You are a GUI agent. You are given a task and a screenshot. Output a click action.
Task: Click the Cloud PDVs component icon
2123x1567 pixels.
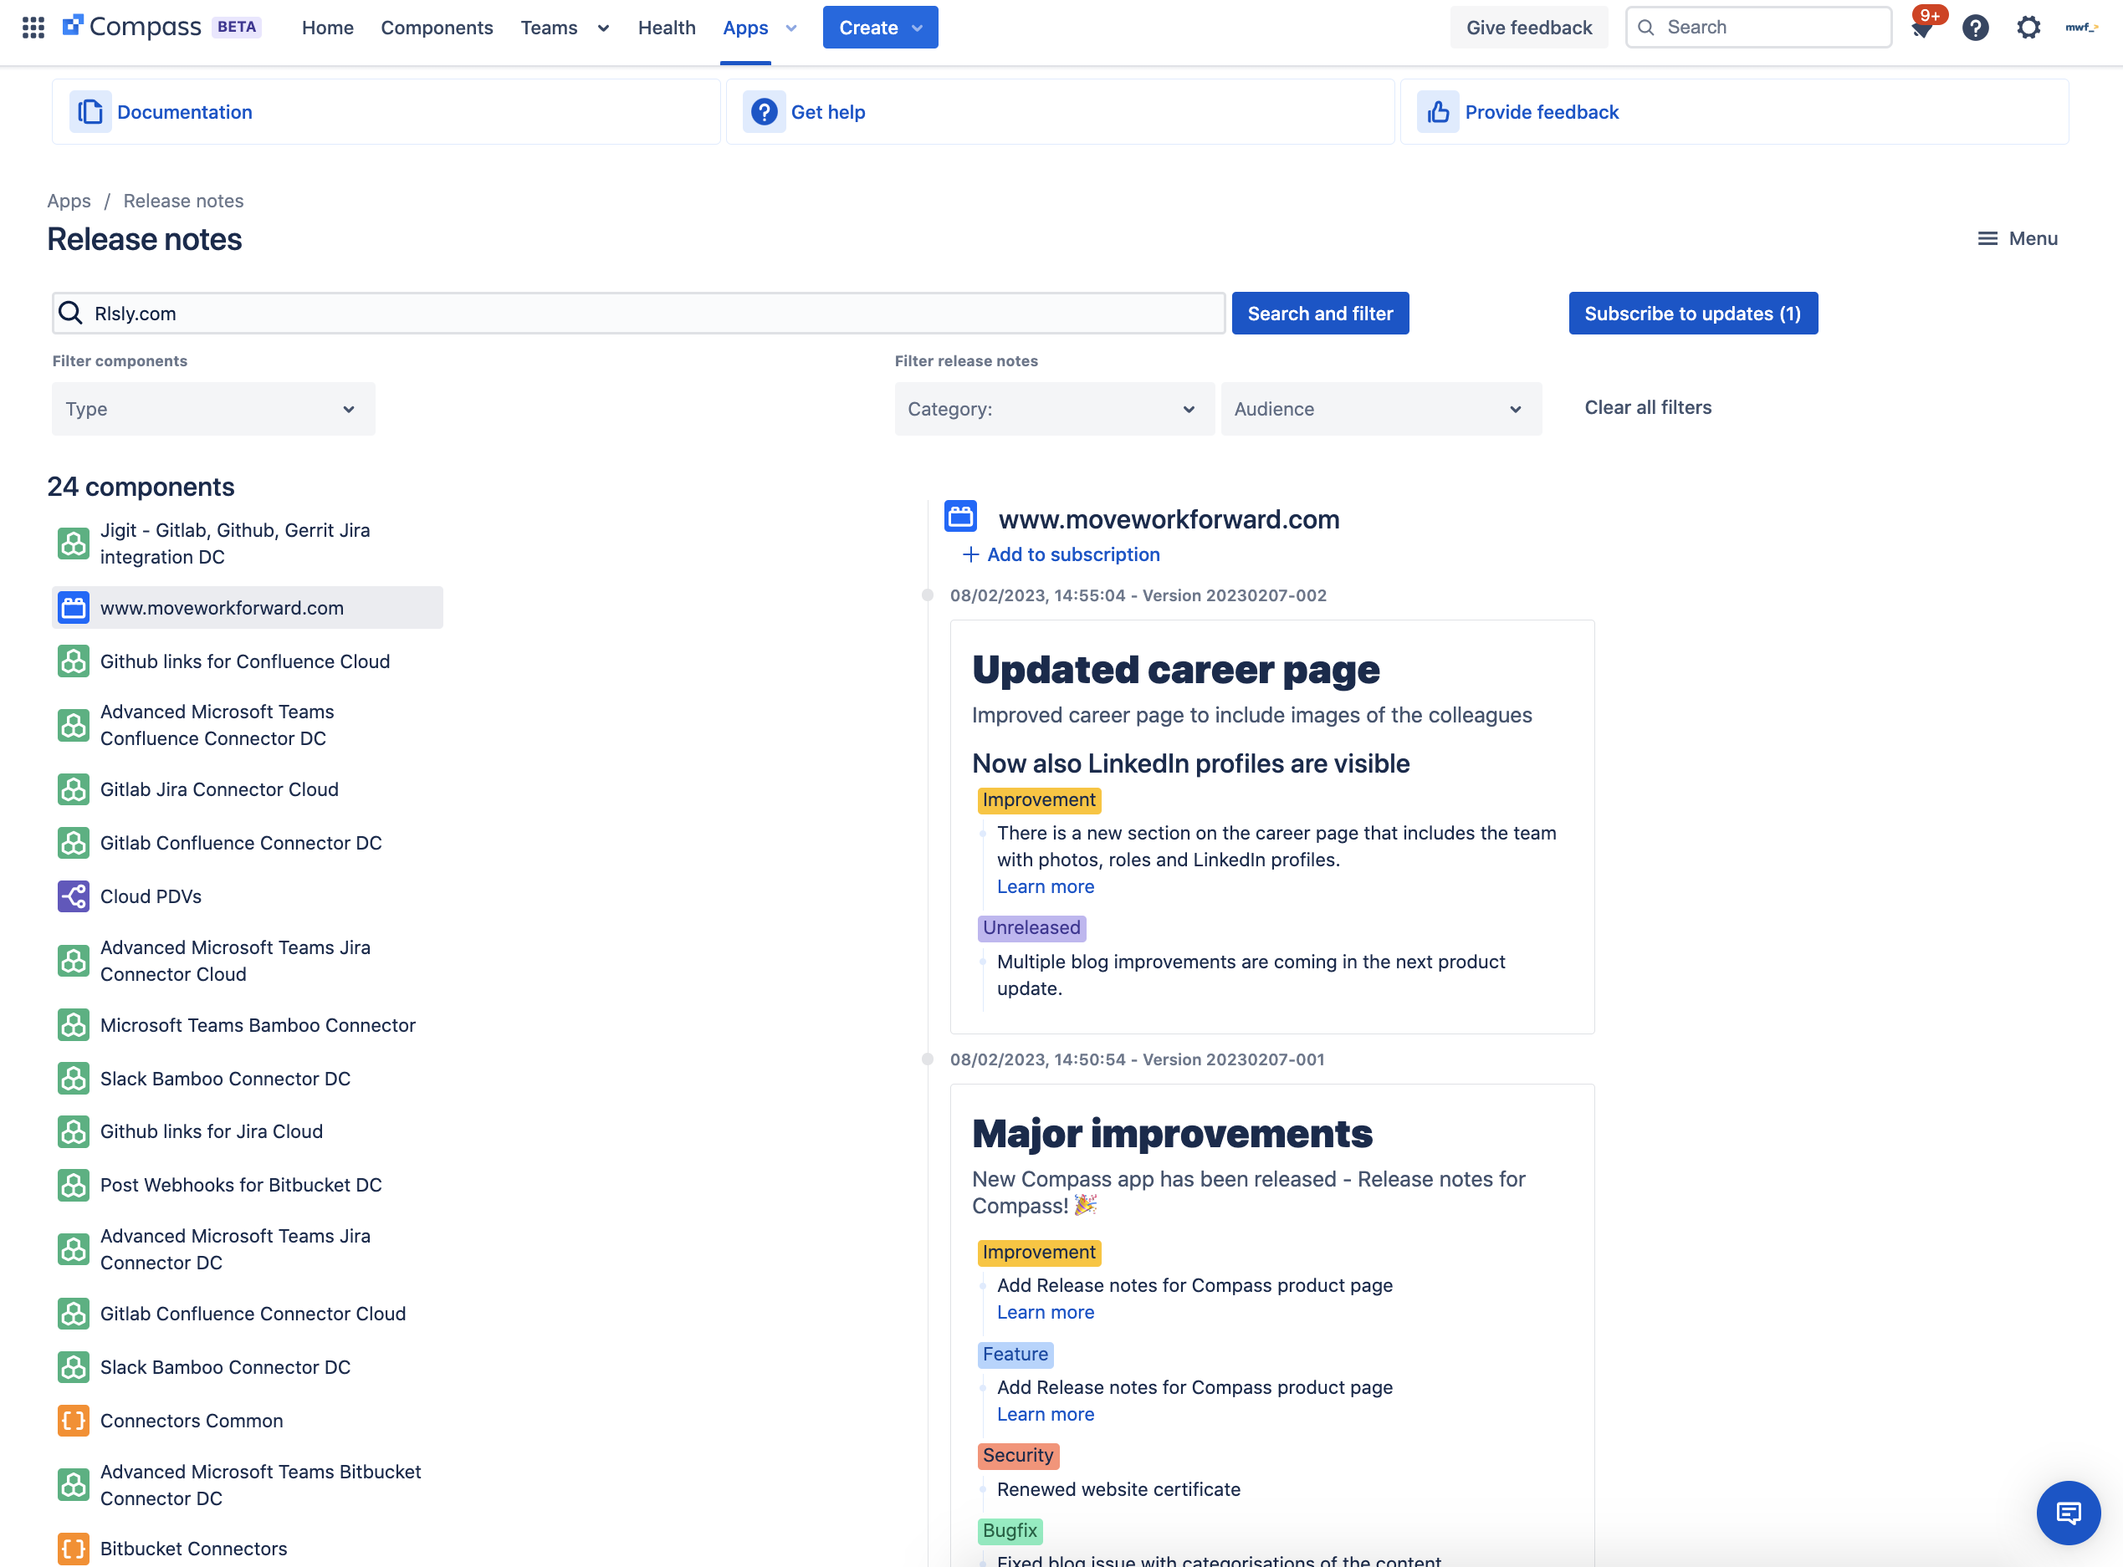coord(73,896)
